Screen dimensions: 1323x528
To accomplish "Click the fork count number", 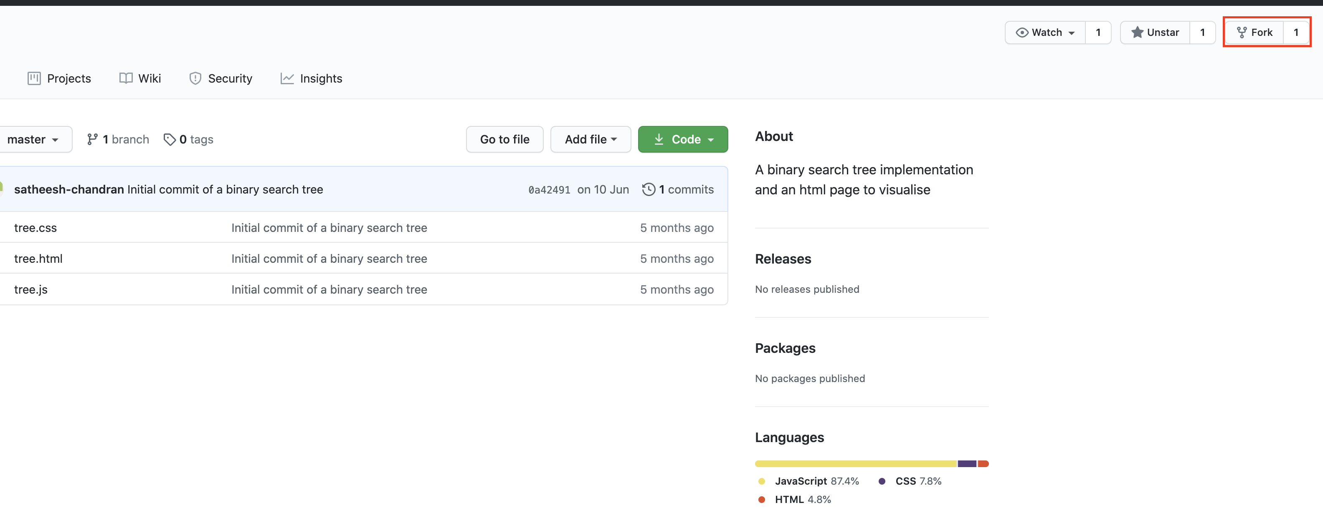I will 1296,33.
